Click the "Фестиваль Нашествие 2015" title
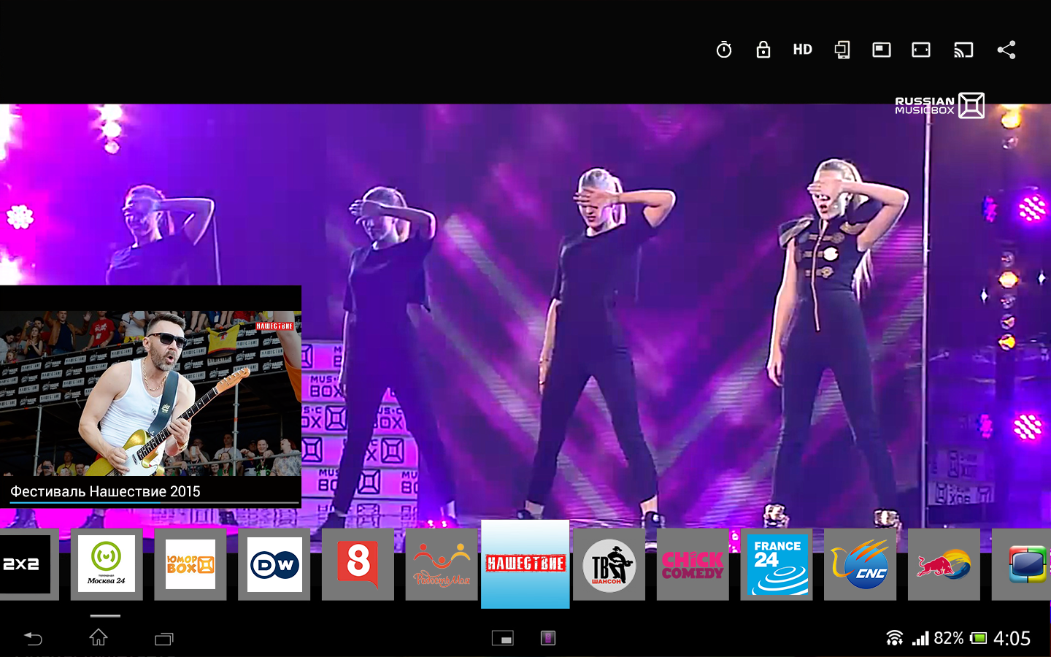 105,491
